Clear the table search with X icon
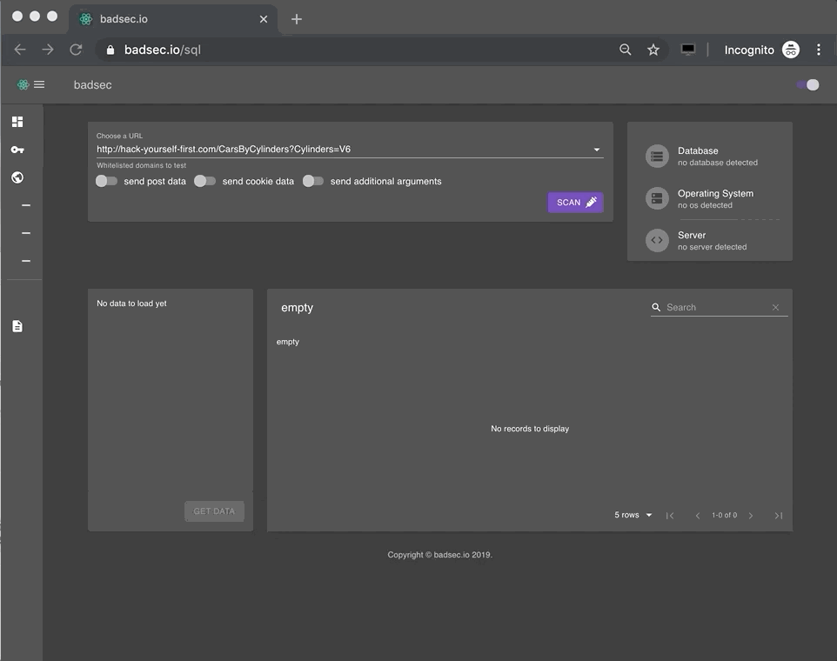 [x=775, y=307]
